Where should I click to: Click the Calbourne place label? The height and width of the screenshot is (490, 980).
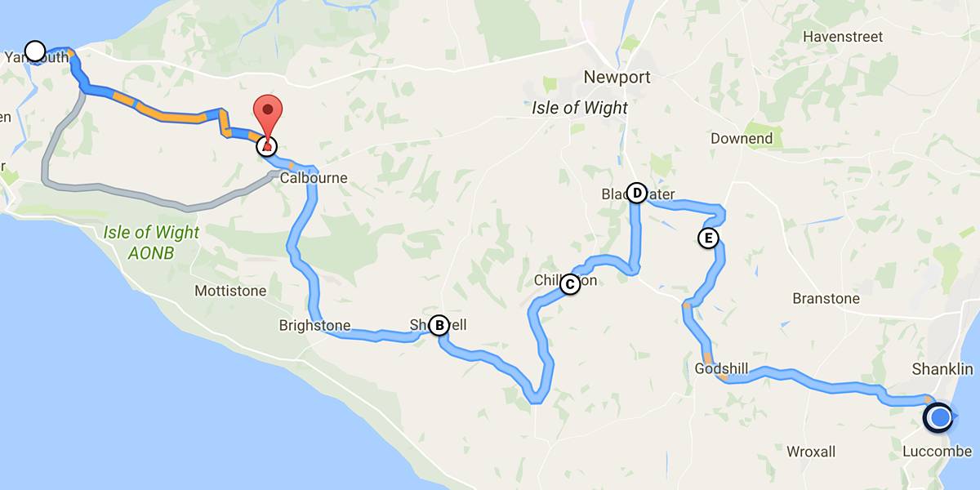(314, 178)
